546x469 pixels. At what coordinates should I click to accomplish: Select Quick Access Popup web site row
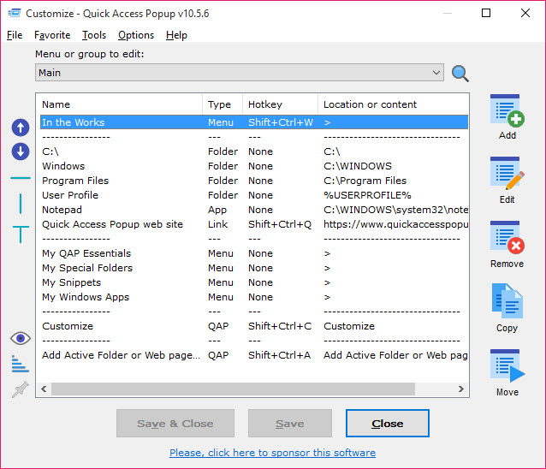[254, 224]
